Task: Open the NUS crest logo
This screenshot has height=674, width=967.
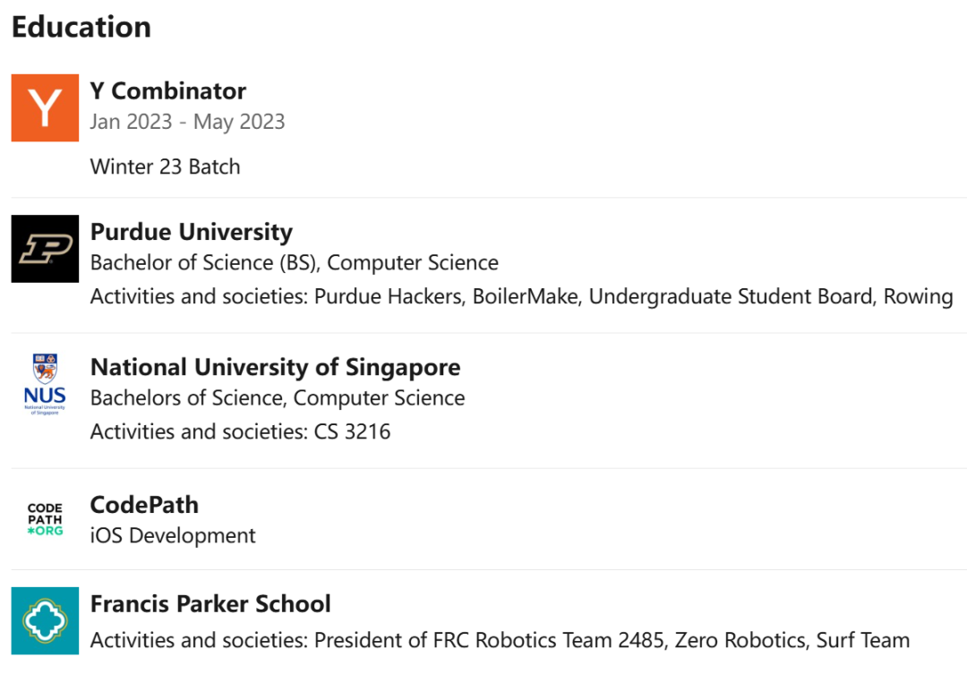Action: point(45,384)
